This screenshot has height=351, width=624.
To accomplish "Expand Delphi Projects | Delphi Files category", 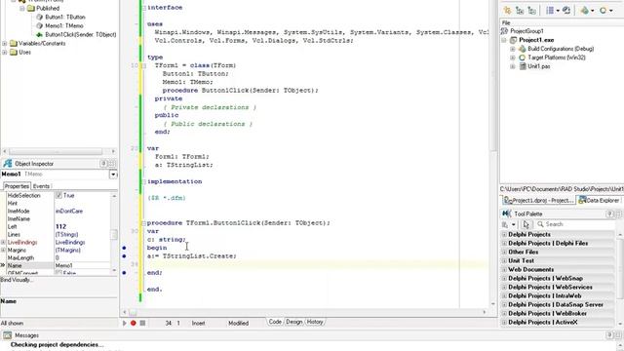I will coord(504,243).
